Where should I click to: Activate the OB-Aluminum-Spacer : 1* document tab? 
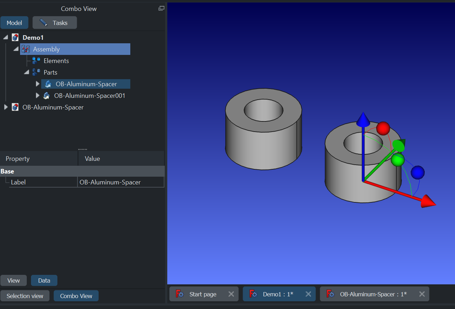pos(374,294)
